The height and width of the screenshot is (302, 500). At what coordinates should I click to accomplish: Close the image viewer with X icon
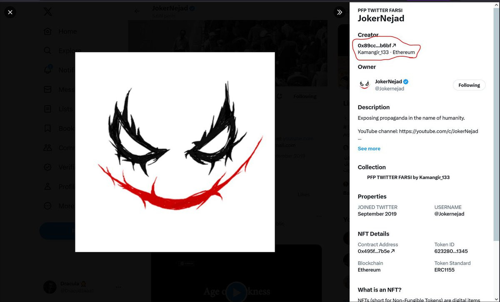point(10,12)
